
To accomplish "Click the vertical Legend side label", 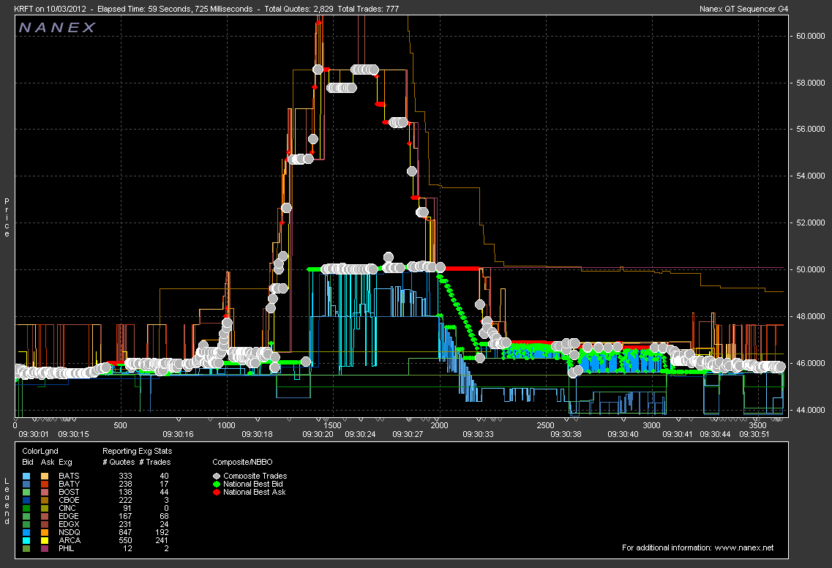I will [7, 500].
